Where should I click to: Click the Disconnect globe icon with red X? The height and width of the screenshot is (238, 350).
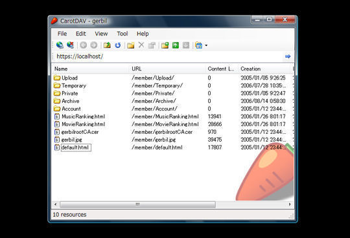pyautogui.click(x=70, y=45)
